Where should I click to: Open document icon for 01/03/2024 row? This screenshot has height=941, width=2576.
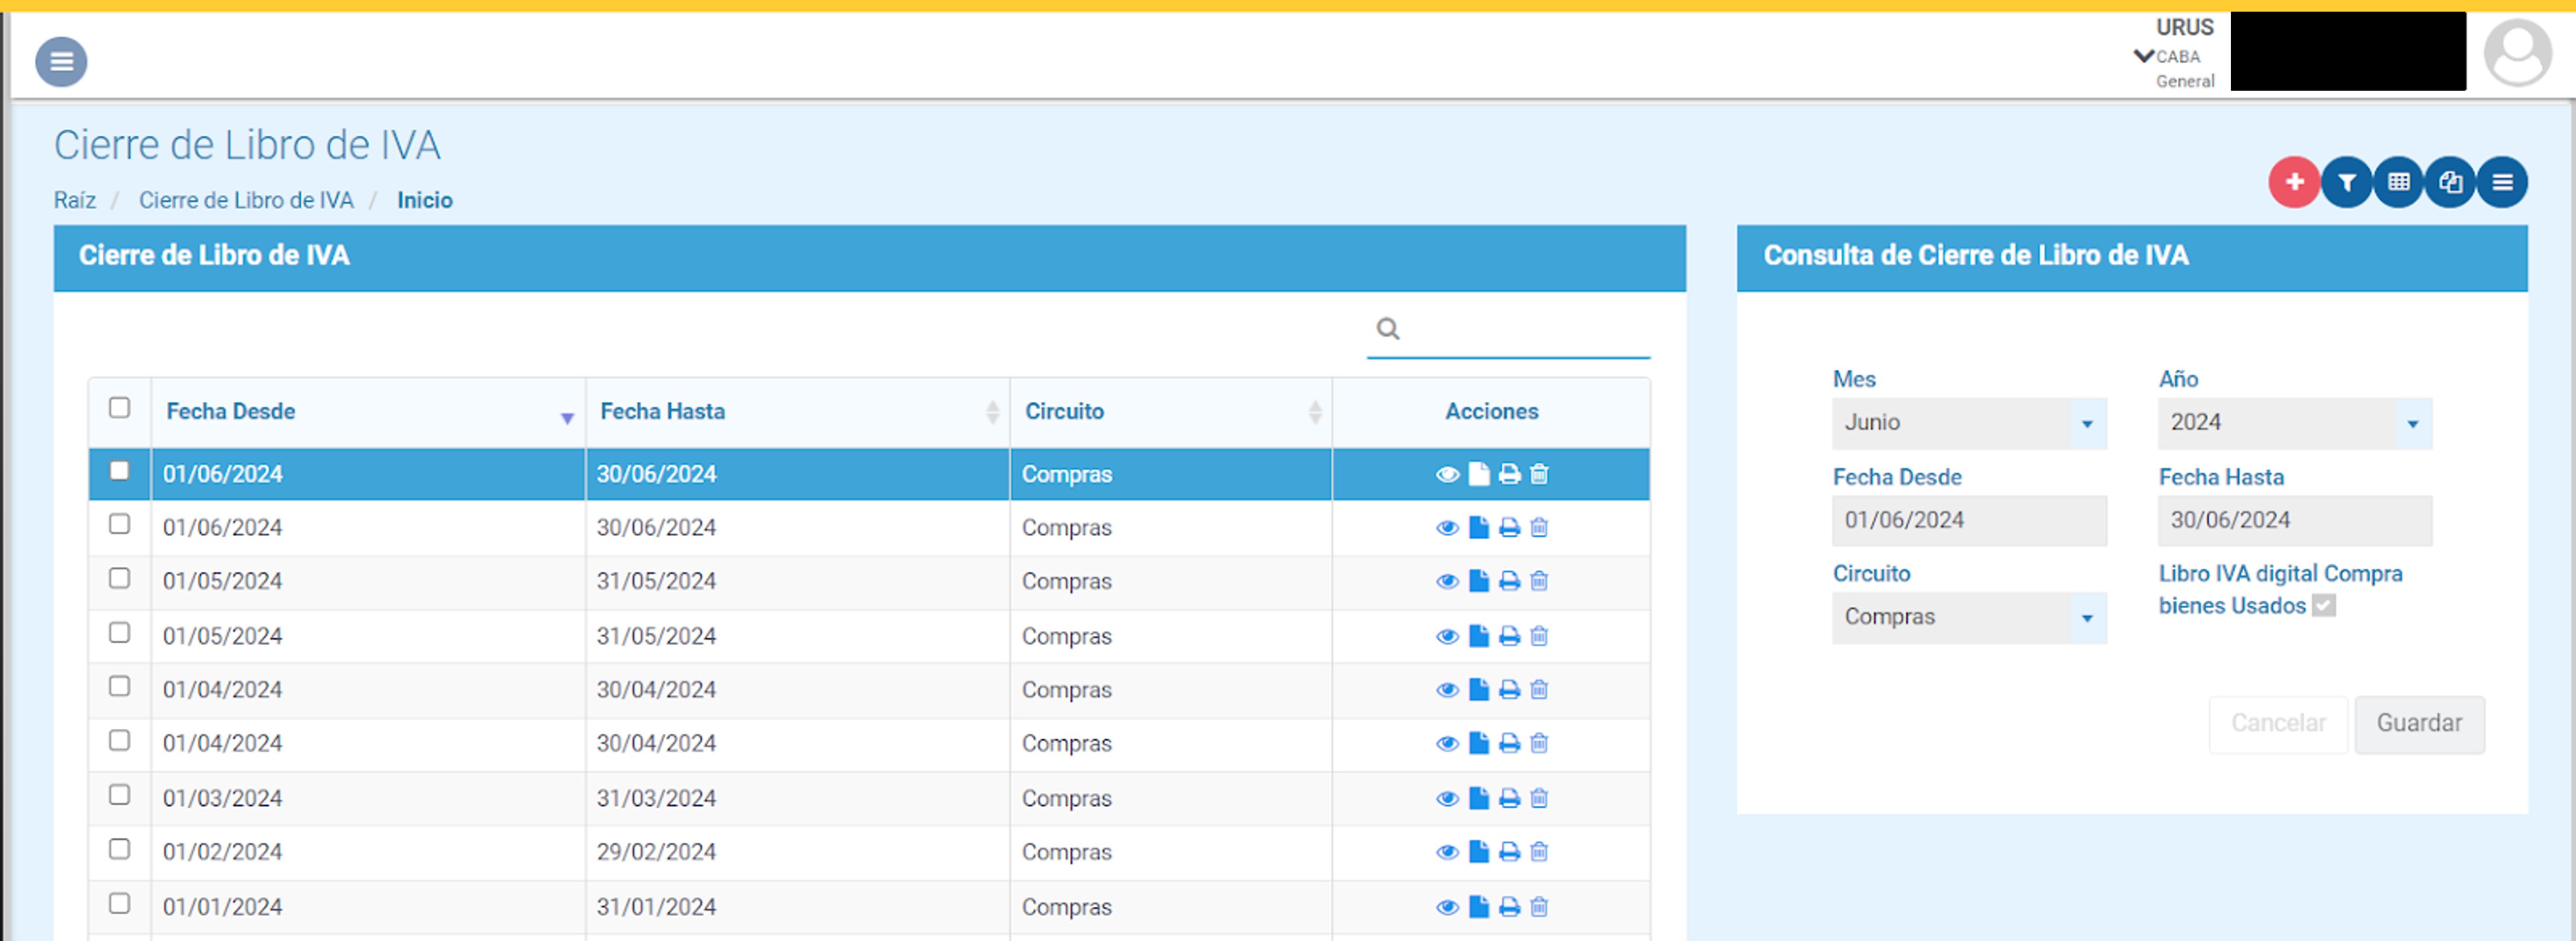pyautogui.click(x=1478, y=798)
